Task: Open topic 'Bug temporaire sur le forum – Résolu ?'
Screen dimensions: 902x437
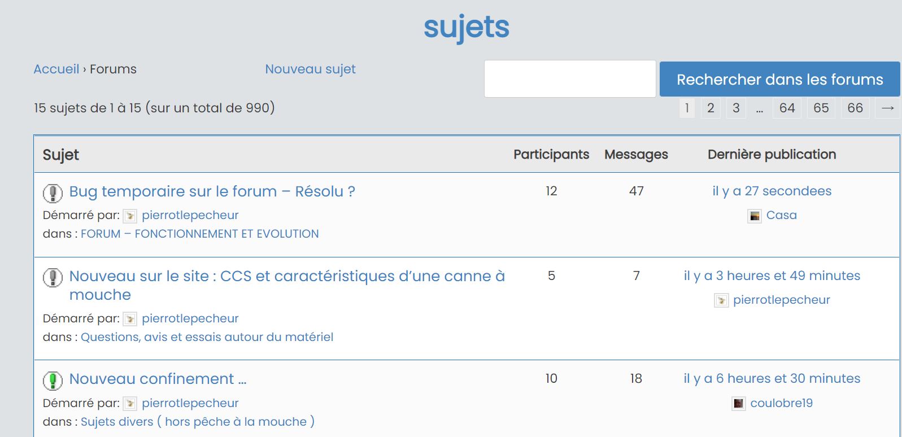Action: click(212, 191)
